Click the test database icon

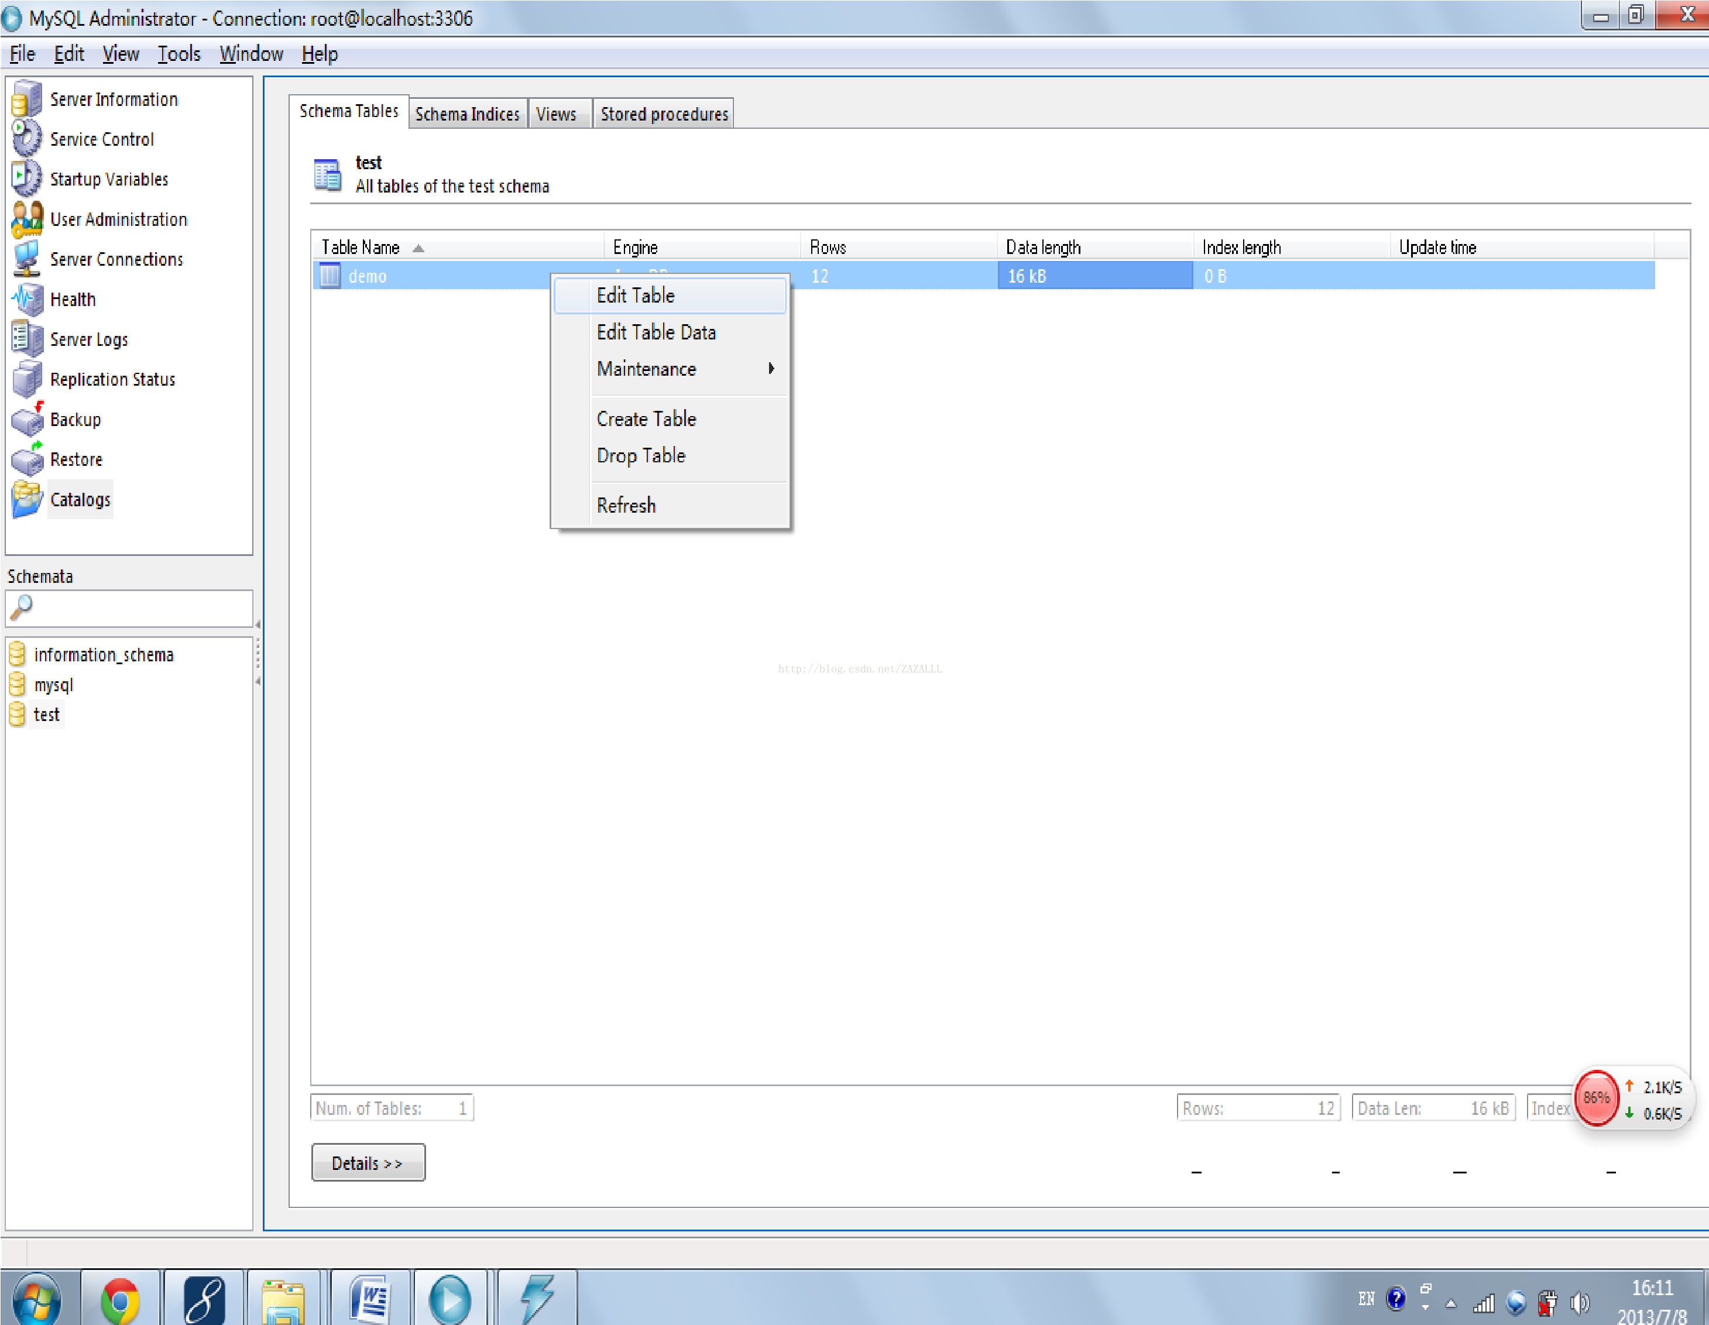[17, 715]
